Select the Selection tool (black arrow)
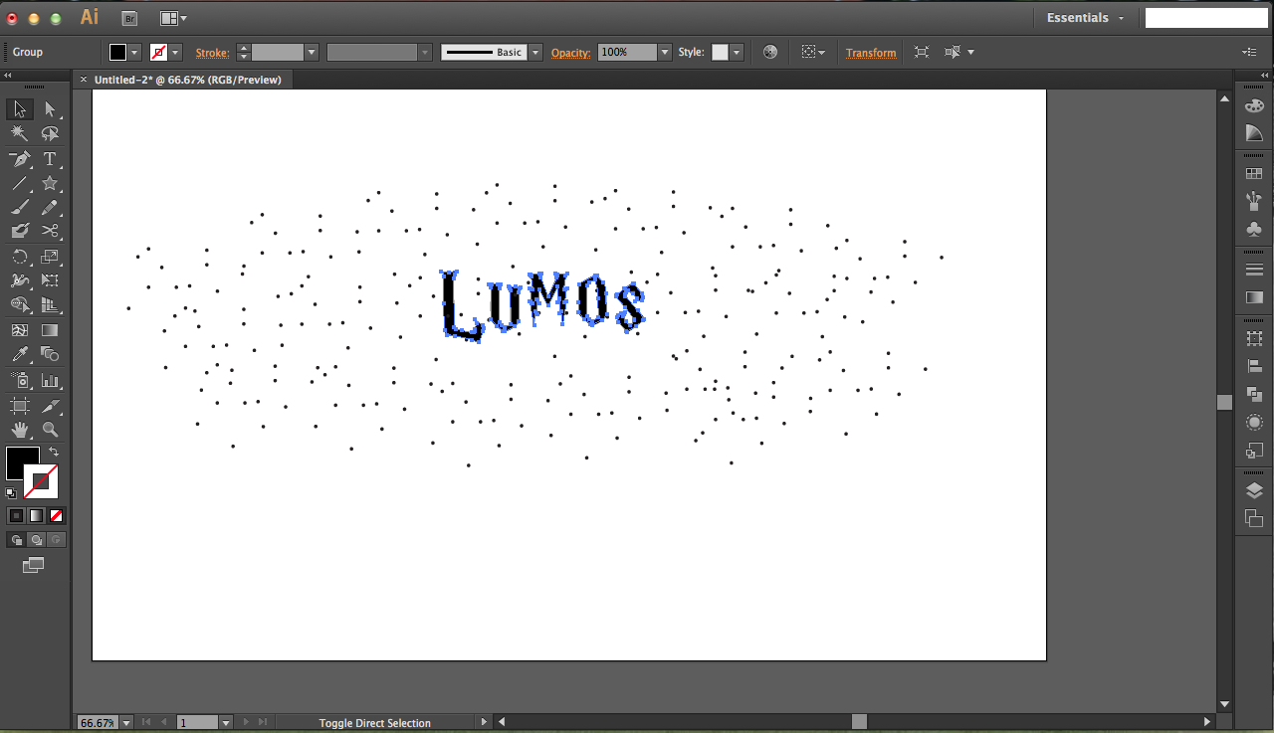Image resolution: width=1274 pixels, height=733 pixels. pos(20,109)
